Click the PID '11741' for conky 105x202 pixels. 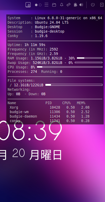pos(55,121)
